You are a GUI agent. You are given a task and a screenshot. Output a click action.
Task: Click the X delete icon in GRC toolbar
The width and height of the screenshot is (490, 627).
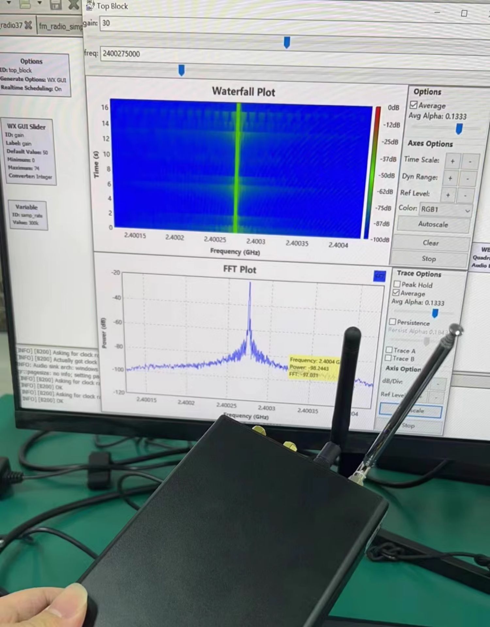pos(74,4)
